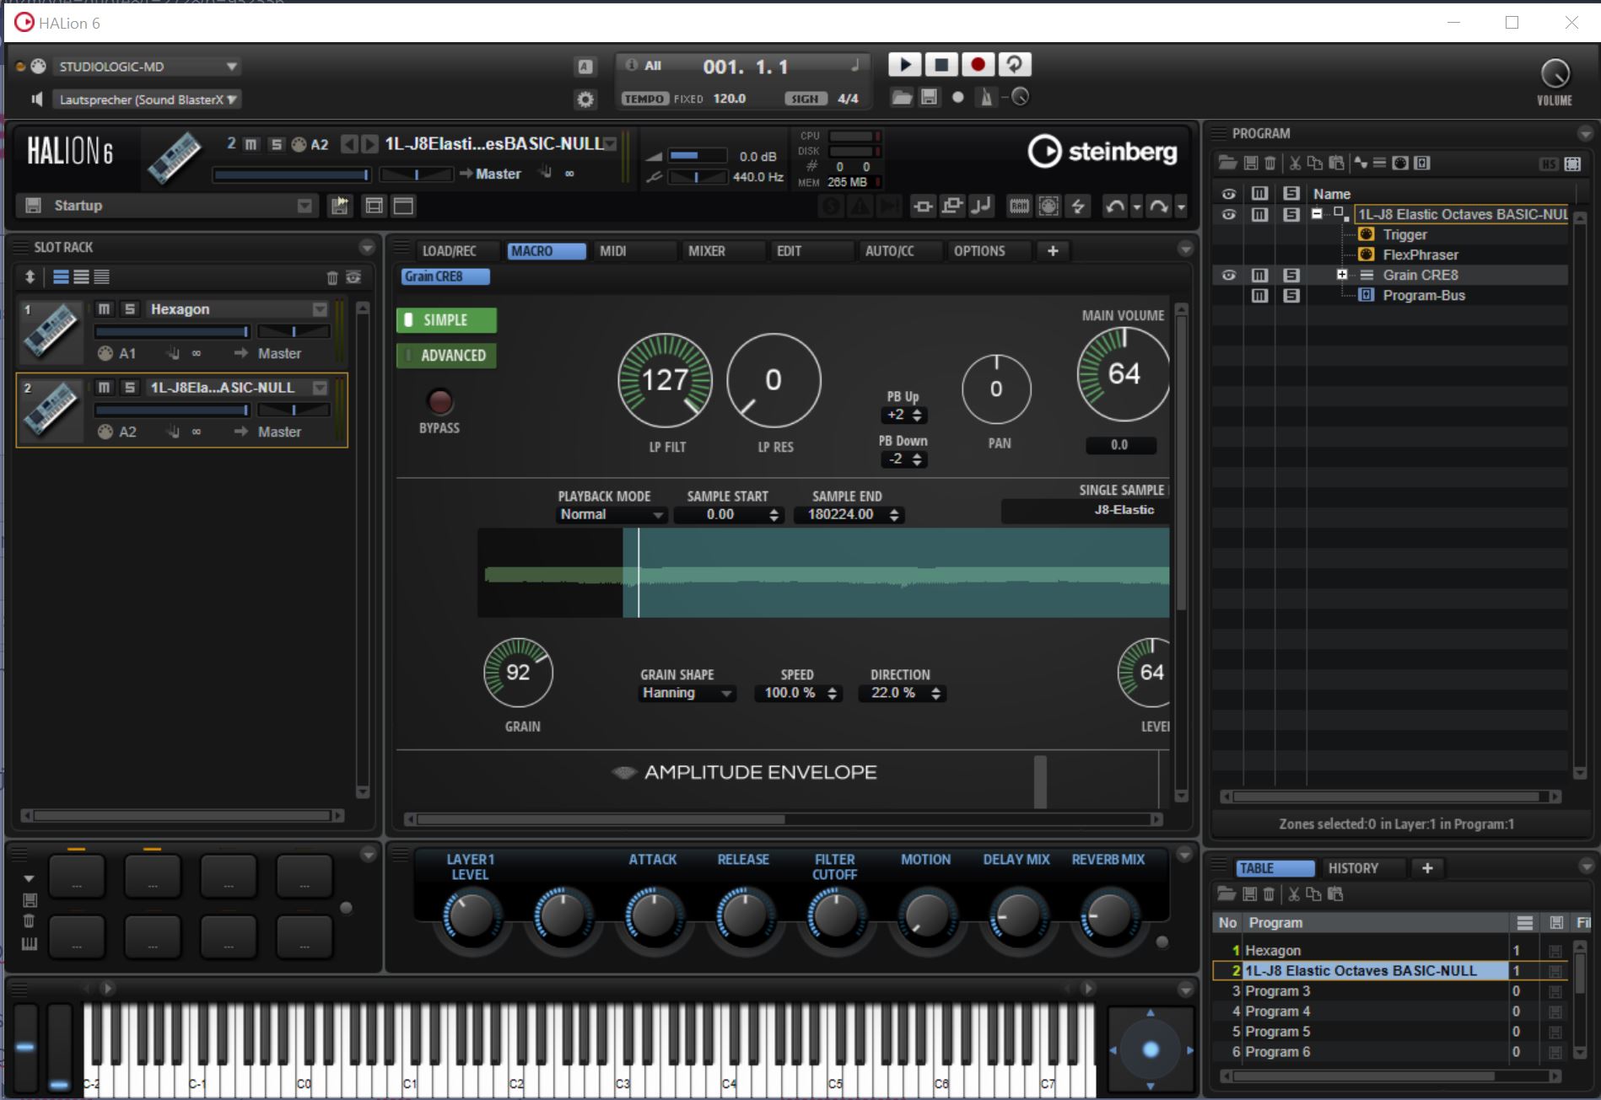Click the FlexPhraser module icon
1601x1100 pixels.
coord(1367,255)
